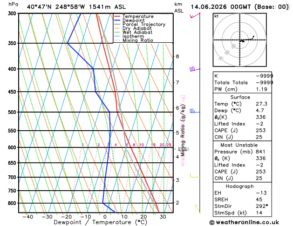
Task: Click the 5 km altitude tick label
Action: (177, 133)
